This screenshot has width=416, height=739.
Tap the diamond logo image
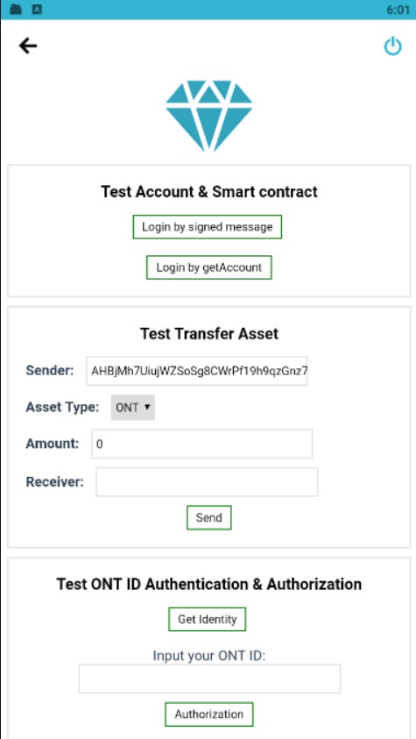(x=208, y=116)
